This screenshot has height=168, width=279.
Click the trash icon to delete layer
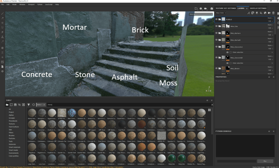273,13
